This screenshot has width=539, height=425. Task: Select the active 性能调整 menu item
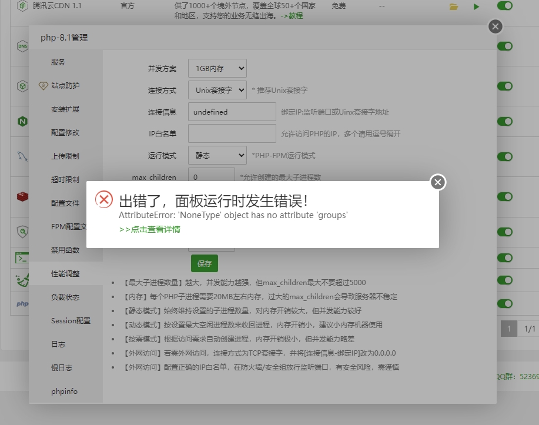pos(66,274)
